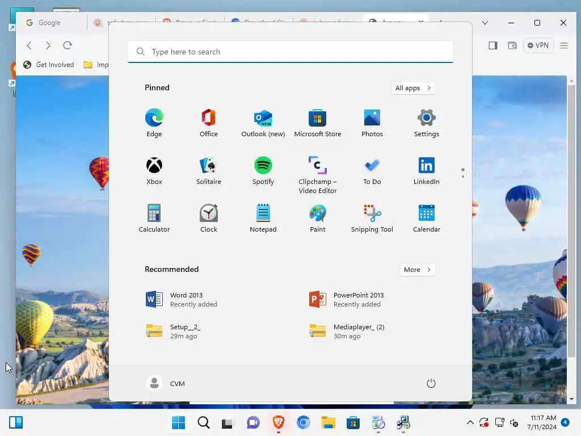The height and width of the screenshot is (436, 581).
Task: Open the CVM user account menu
Action: coord(166,383)
